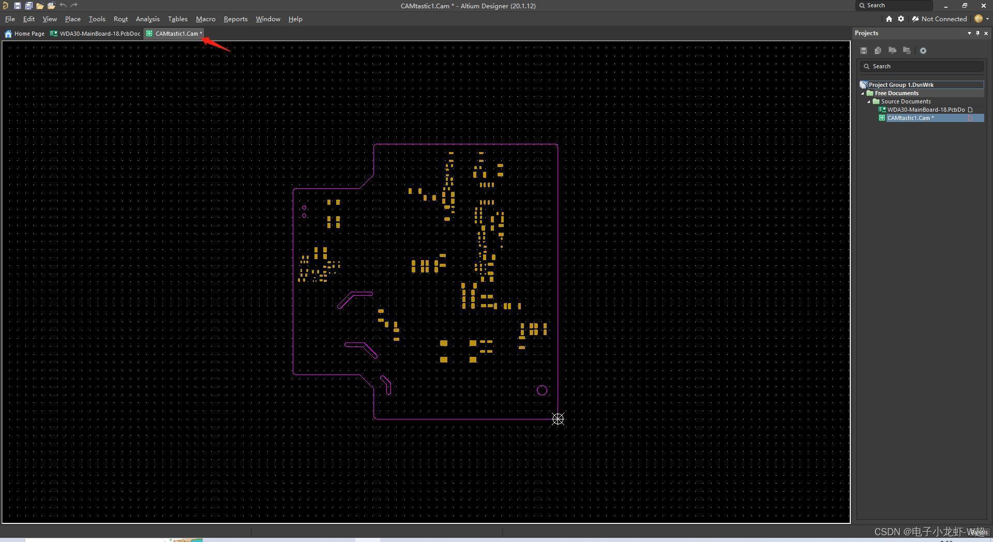Open settings gear beside the home icon

pyautogui.click(x=901, y=19)
